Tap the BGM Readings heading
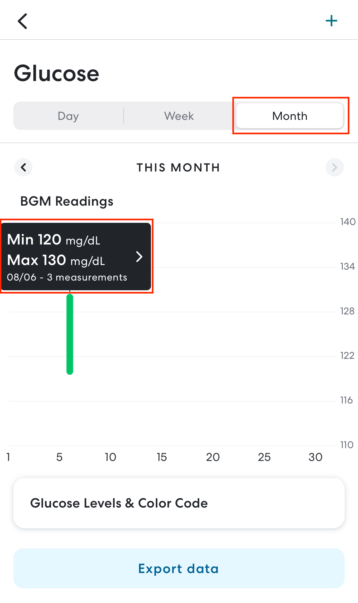Image resolution: width=358 pixels, height=603 pixels. pos(67,201)
